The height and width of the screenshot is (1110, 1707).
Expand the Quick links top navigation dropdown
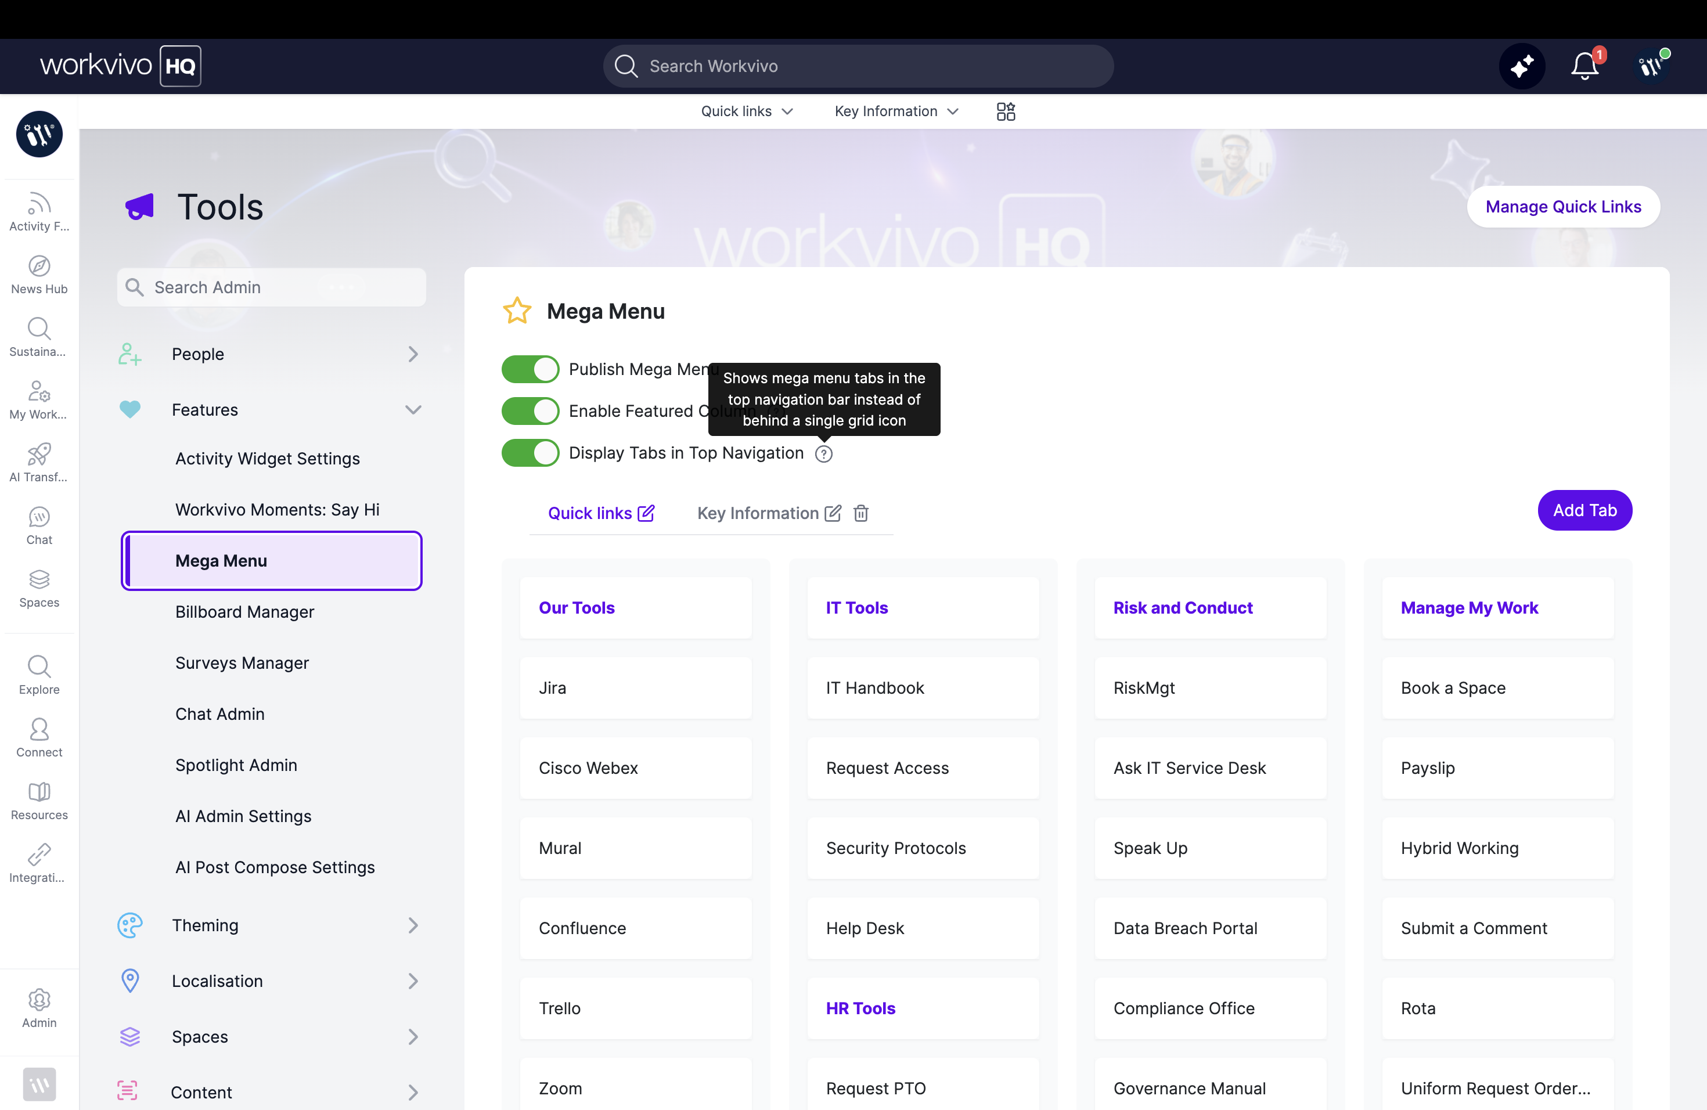pyautogui.click(x=747, y=111)
